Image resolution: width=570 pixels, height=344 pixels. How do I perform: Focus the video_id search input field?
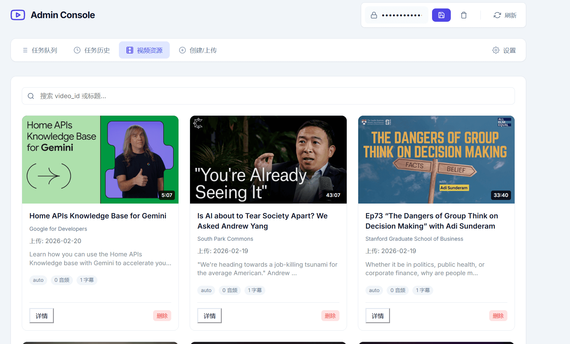click(272, 96)
